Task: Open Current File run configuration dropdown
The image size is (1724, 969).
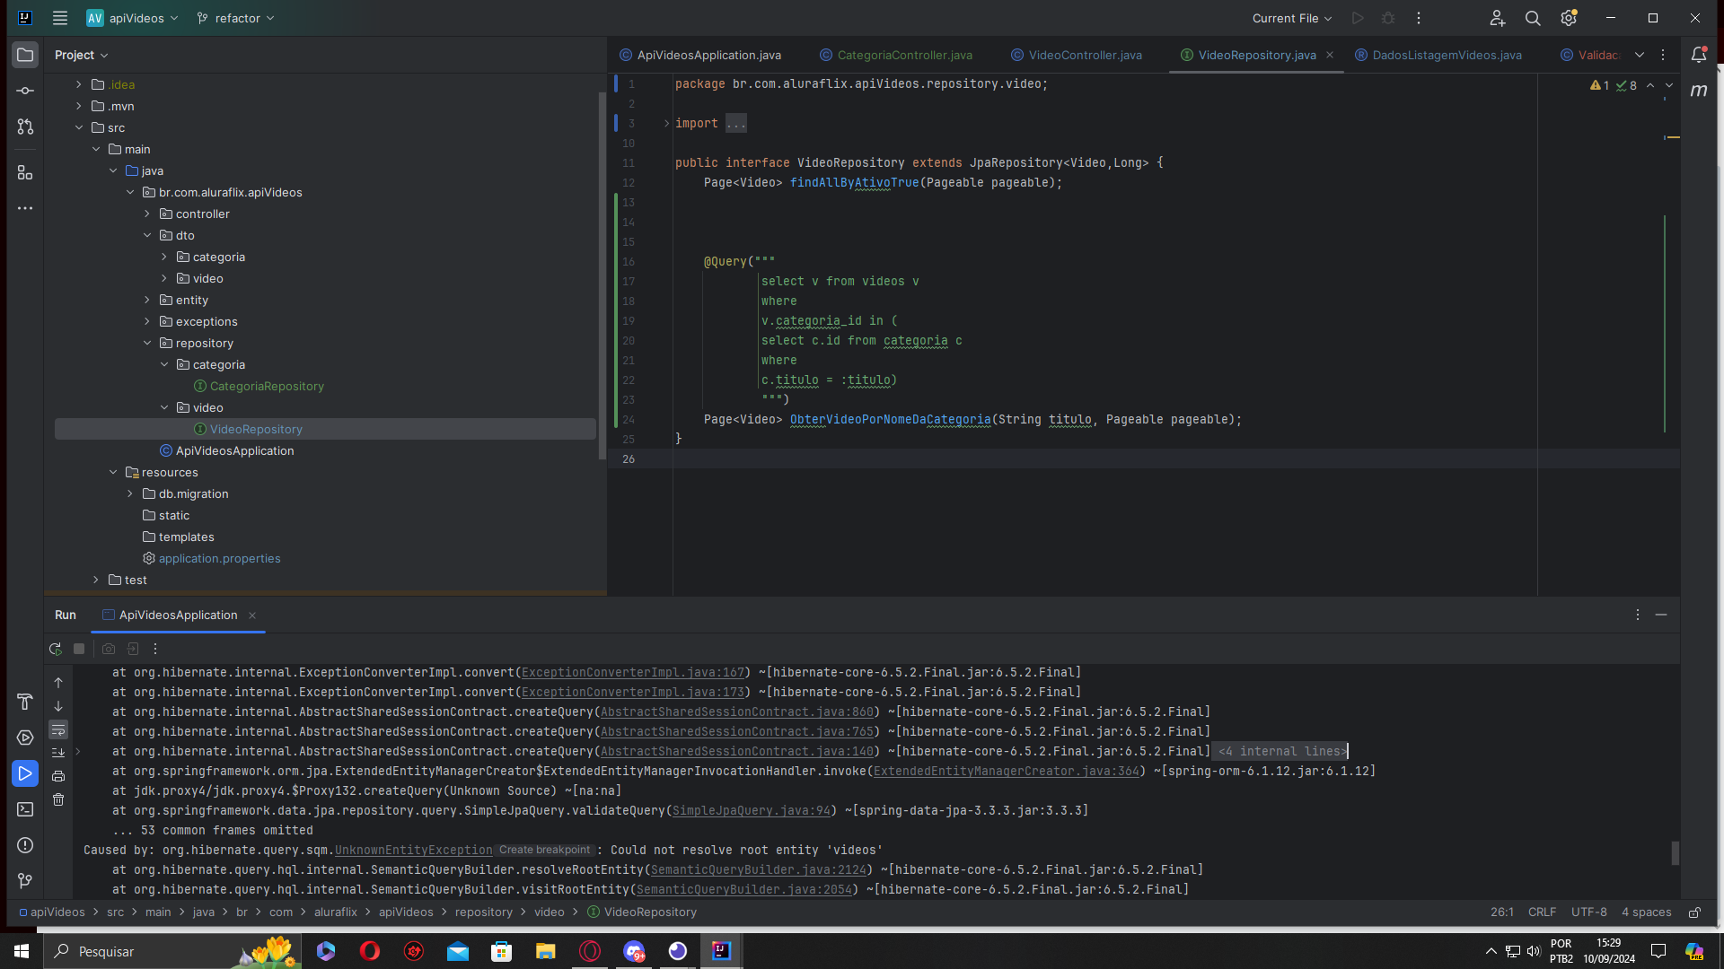Action: point(1292,18)
